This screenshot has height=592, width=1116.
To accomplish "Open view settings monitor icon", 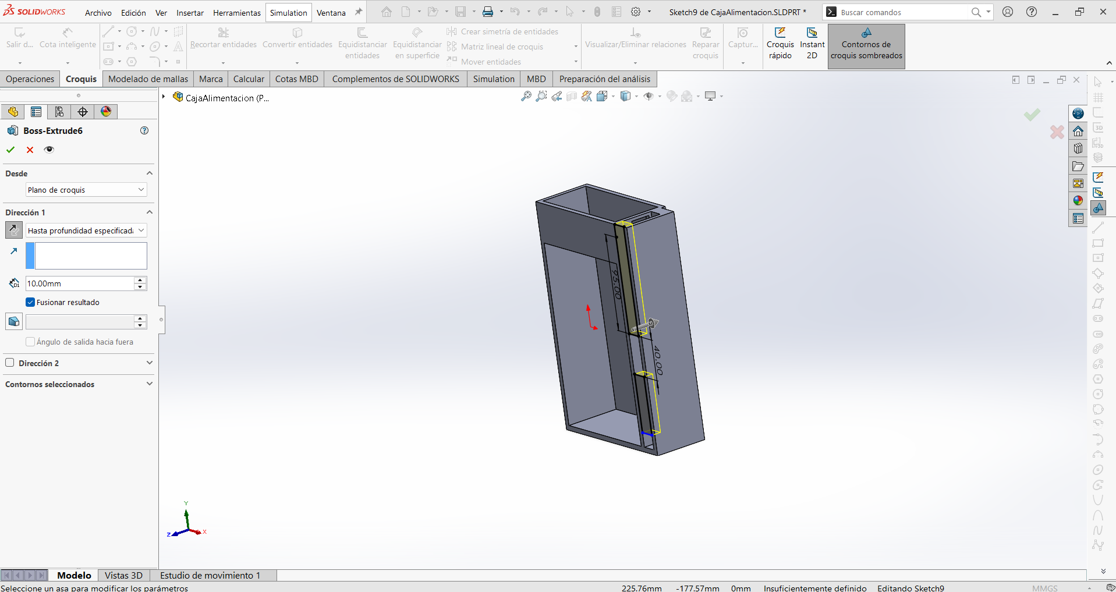I will point(710,96).
